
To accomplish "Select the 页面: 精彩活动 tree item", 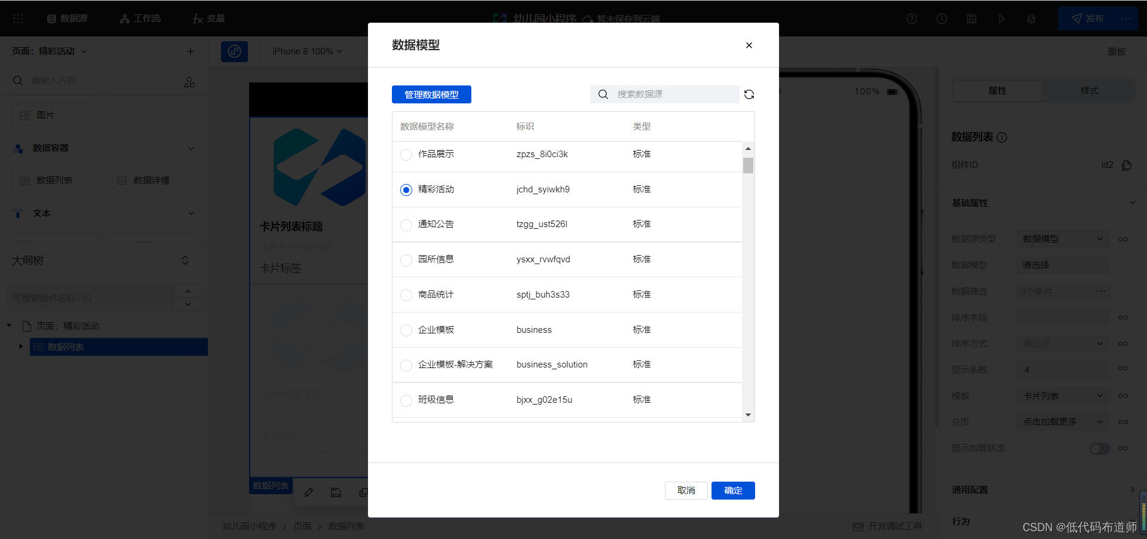I will [x=68, y=326].
